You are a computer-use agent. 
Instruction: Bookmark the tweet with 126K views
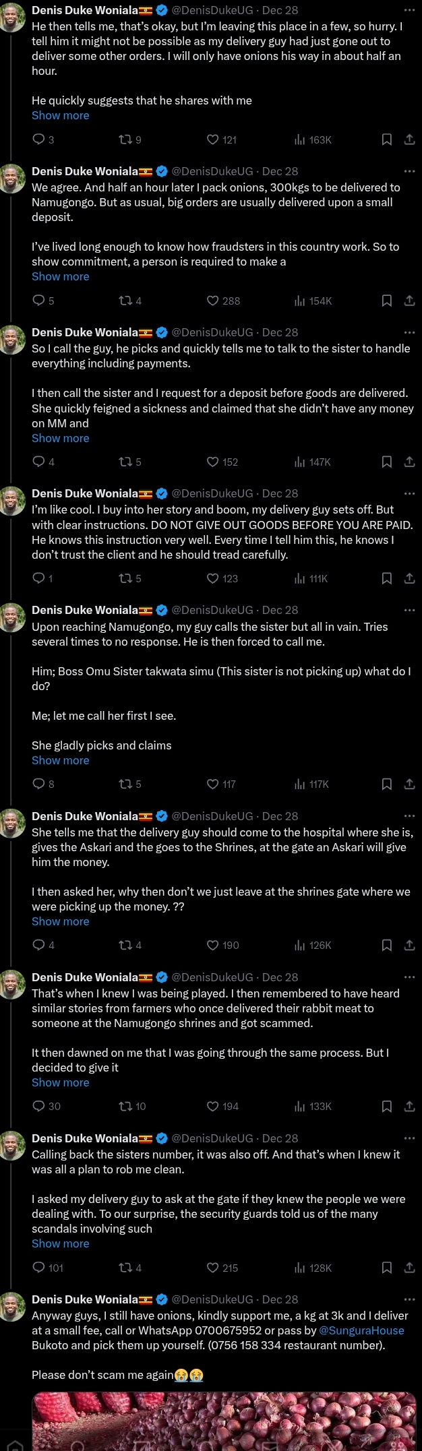(387, 945)
